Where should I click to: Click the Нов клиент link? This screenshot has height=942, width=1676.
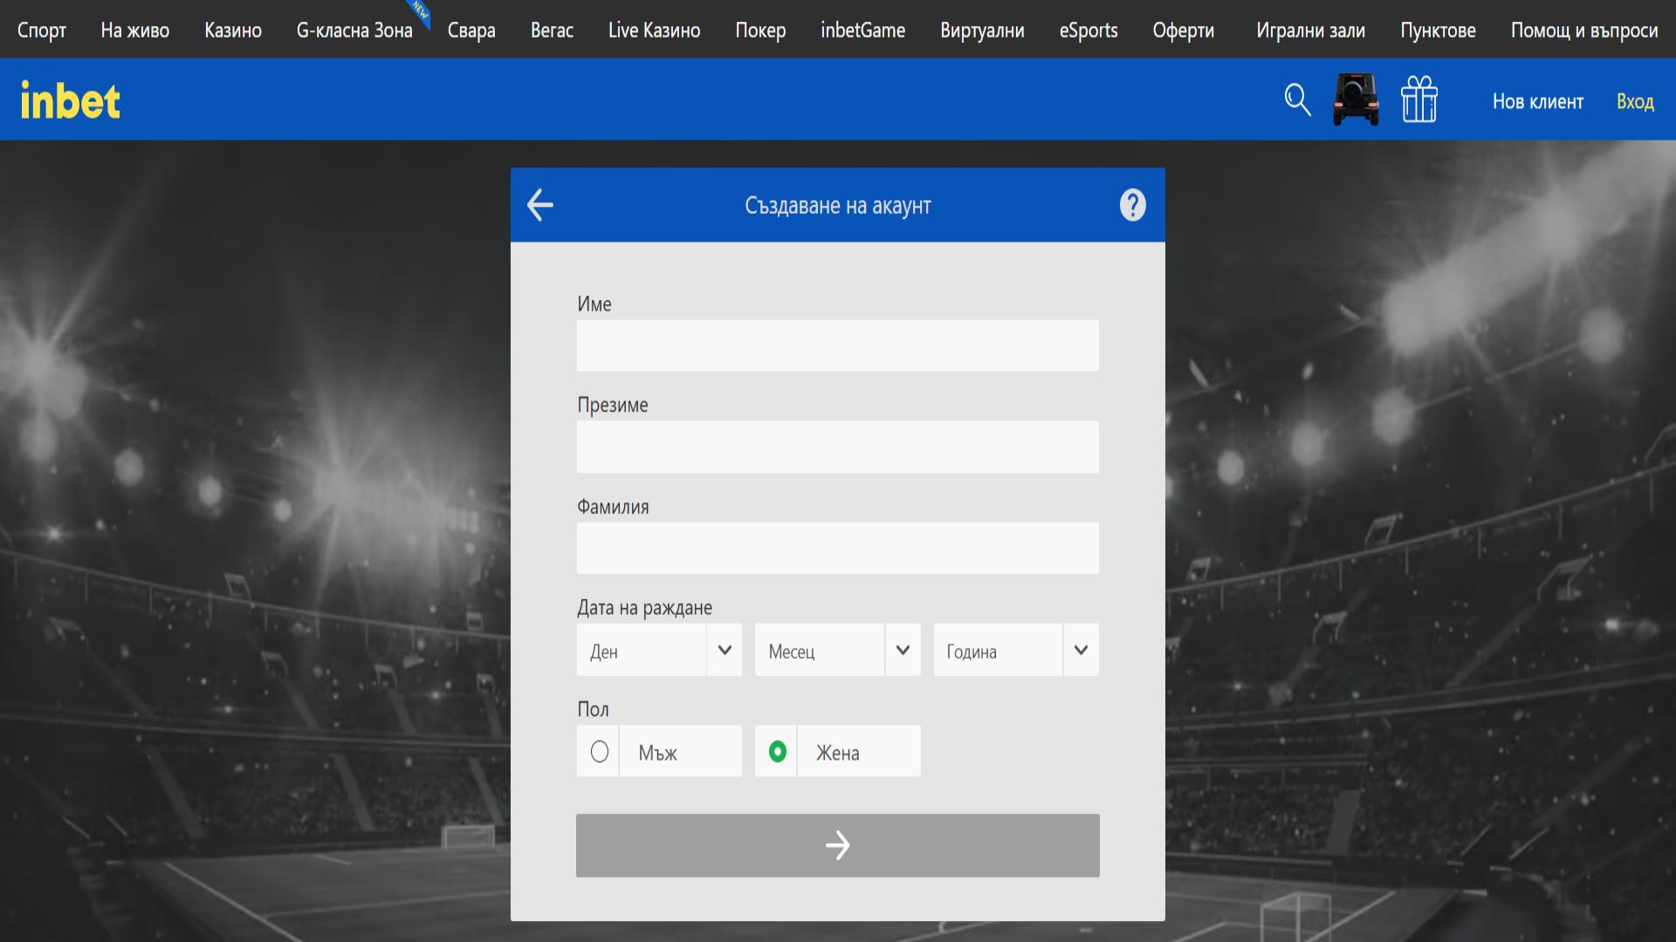pyautogui.click(x=1537, y=101)
